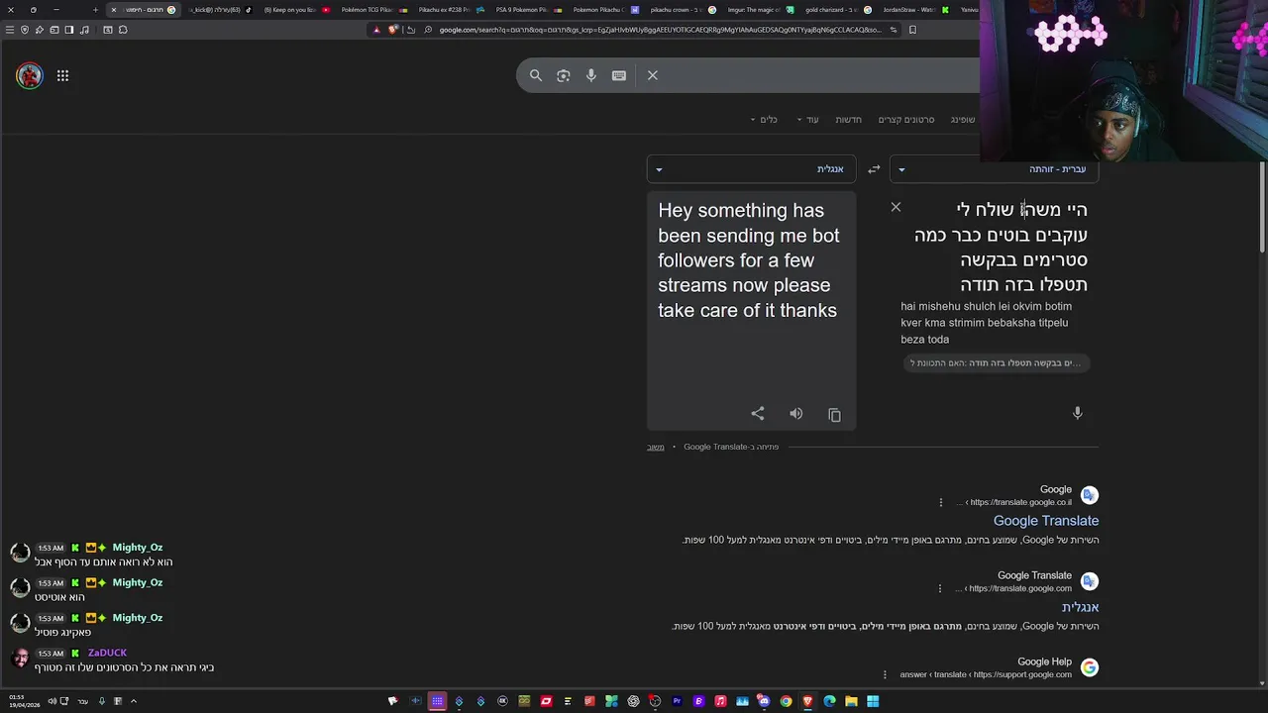Viewport: 1268px width, 713px height.
Task: Swap the translation languages
Action: tap(874, 169)
